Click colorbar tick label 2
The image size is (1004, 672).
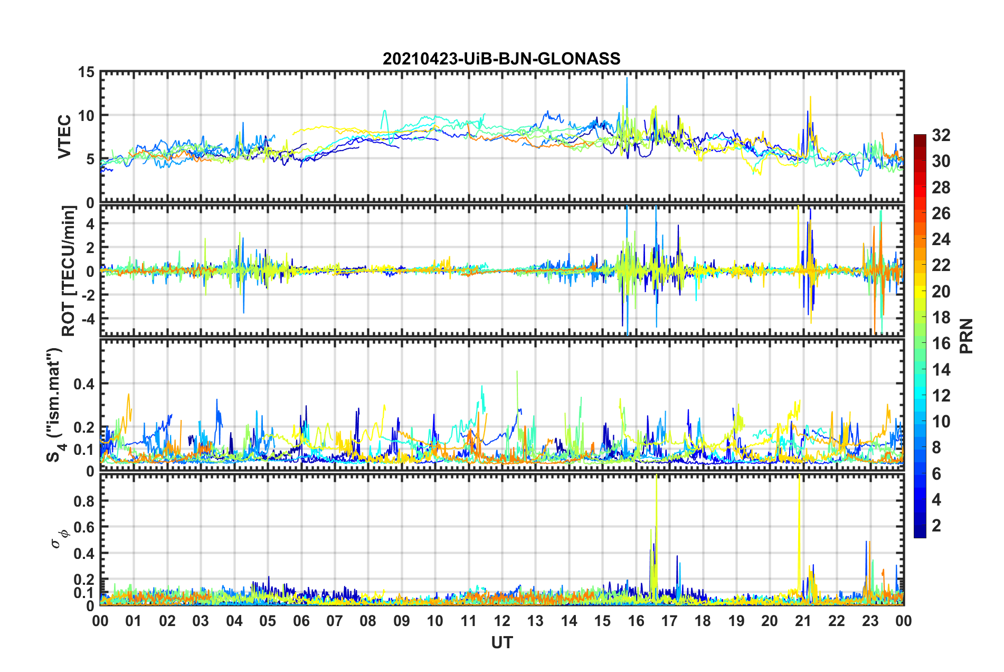(x=936, y=525)
